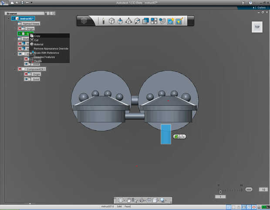Viewport: 270px width, 210px height.
Task: Click the mm units button
Action: point(249,190)
